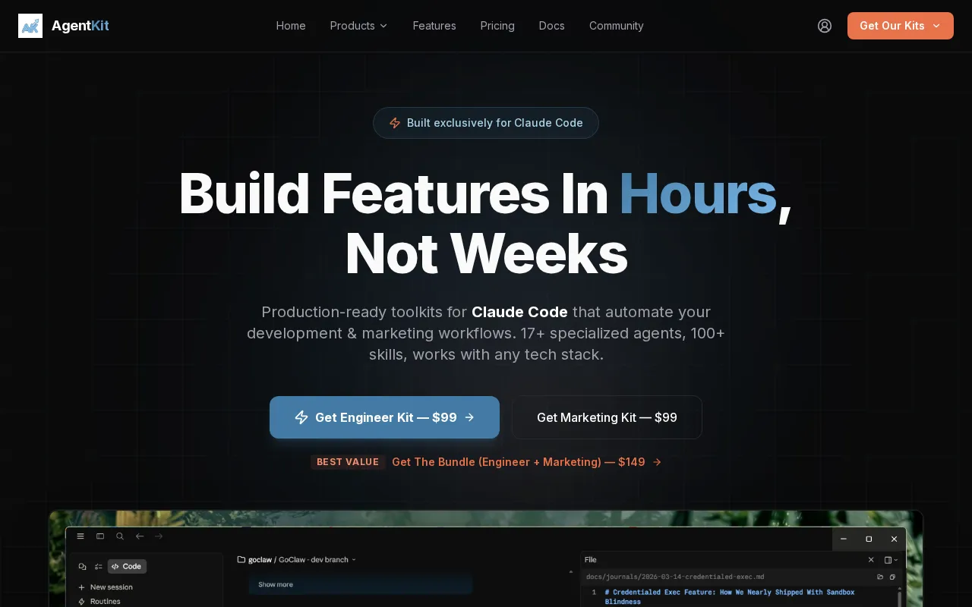
Task: Click the back arrow in app preview
Action: (x=140, y=536)
